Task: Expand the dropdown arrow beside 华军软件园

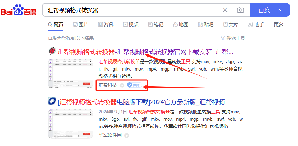Action: (x=126, y=135)
